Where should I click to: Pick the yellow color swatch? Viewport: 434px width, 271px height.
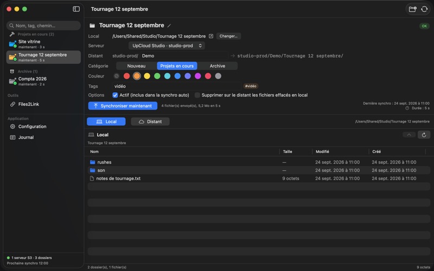coord(147,76)
